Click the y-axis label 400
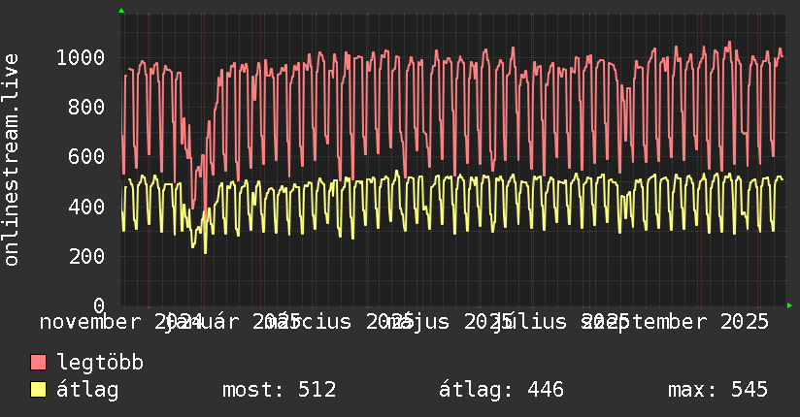Viewport: 800px width, 417px height. (86, 207)
